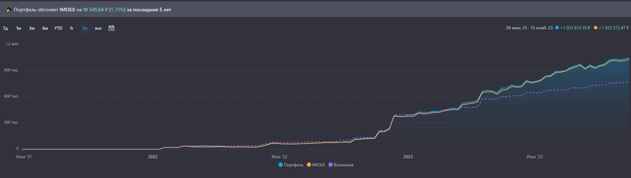Open the calendar date range picker
This screenshot has width=631, height=178.
[111, 28]
